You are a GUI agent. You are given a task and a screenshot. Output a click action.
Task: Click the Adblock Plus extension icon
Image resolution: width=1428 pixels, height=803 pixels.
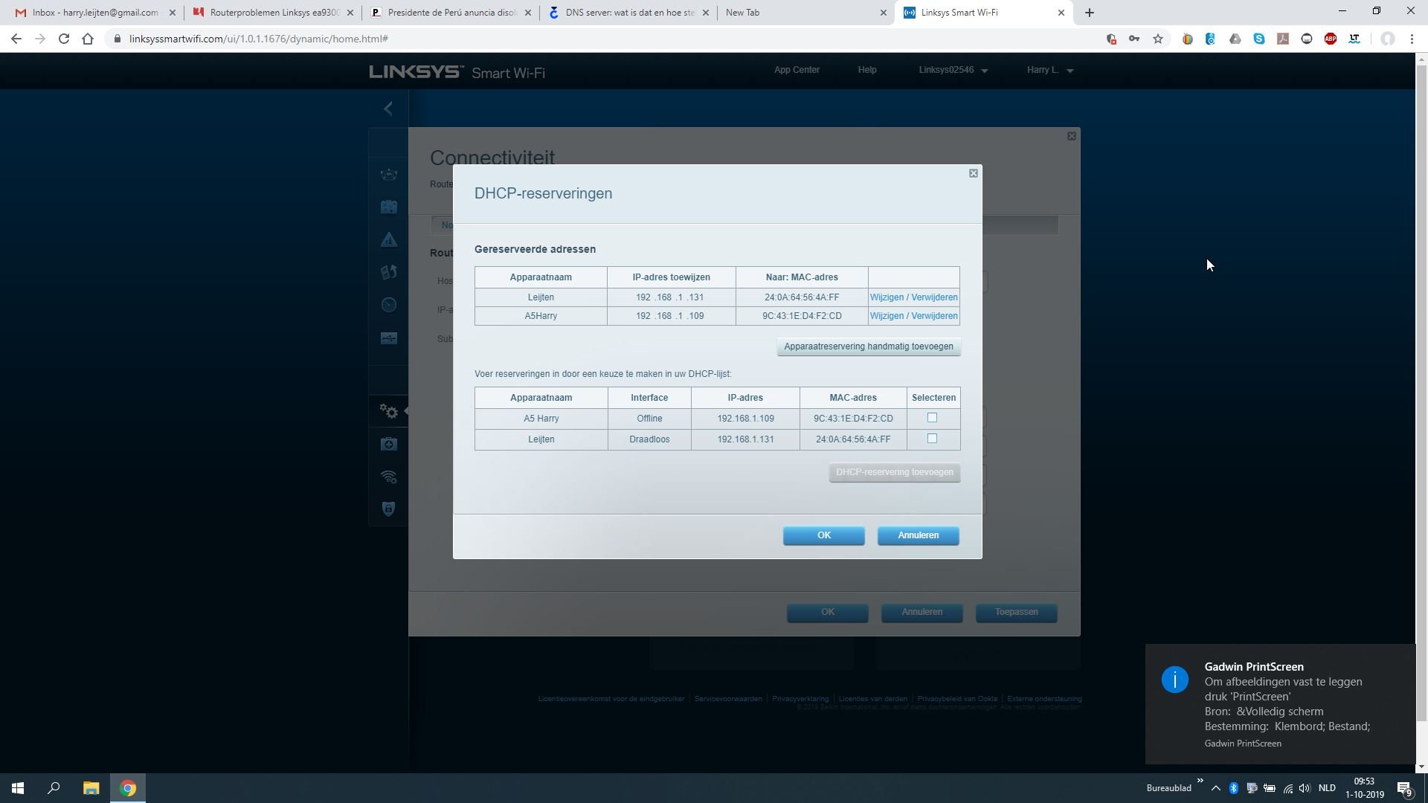click(x=1331, y=39)
